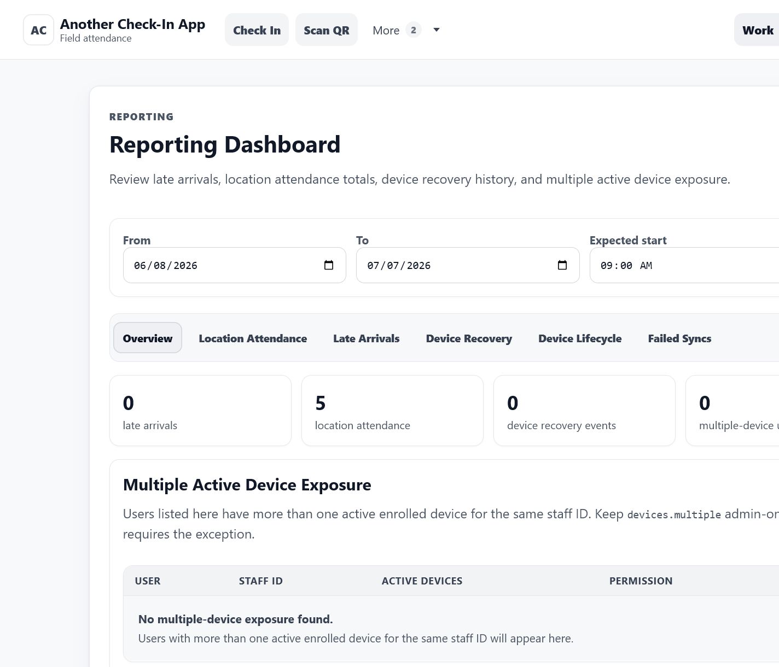Click the PERMISSION column header
The width and height of the screenshot is (779, 667).
(x=641, y=581)
